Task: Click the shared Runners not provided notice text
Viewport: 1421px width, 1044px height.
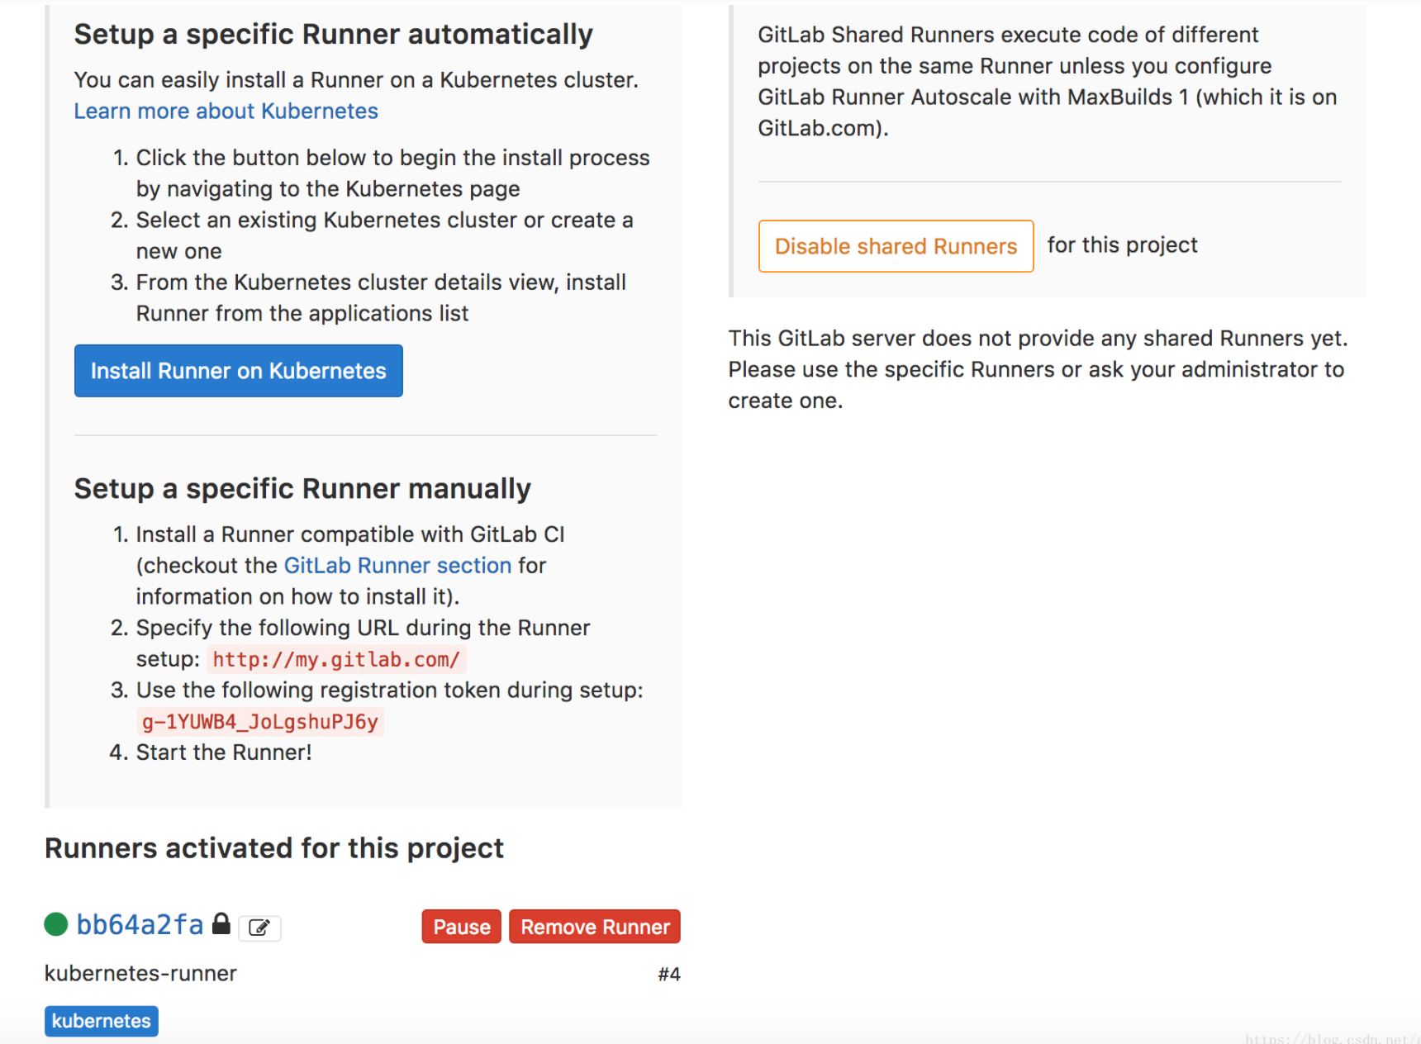Action: point(1038,369)
